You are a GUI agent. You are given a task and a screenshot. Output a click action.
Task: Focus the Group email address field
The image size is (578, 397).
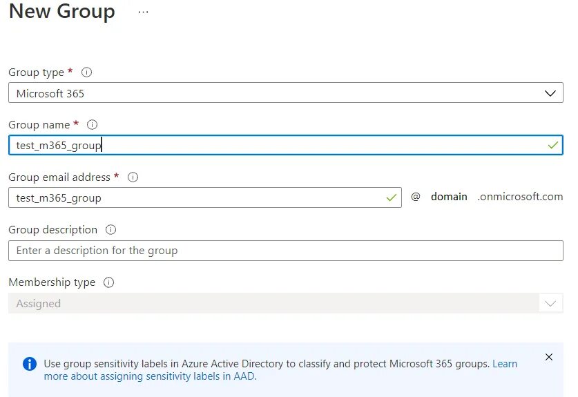205,197
